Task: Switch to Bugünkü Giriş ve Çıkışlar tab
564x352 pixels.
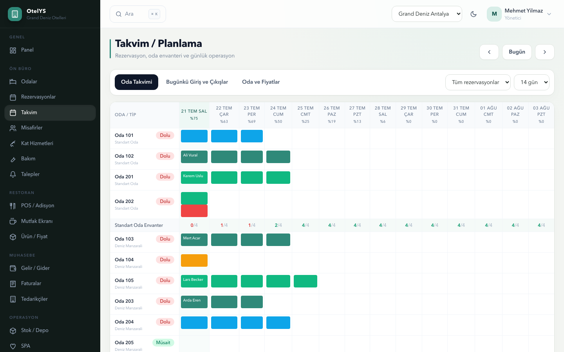Action: tap(197, 82)
